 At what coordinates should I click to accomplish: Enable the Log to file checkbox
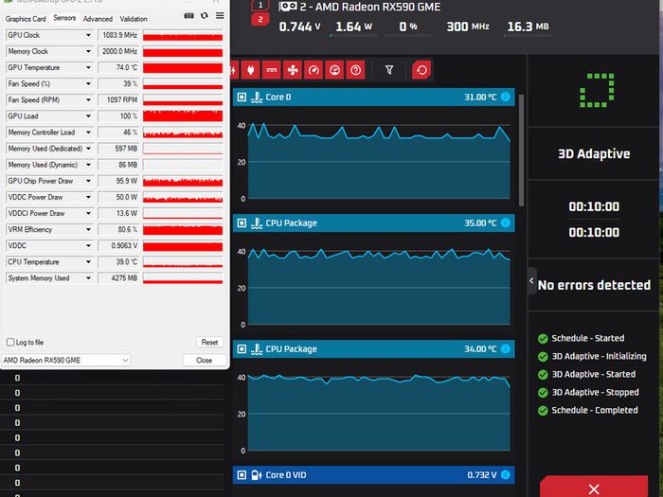point(10,342)
